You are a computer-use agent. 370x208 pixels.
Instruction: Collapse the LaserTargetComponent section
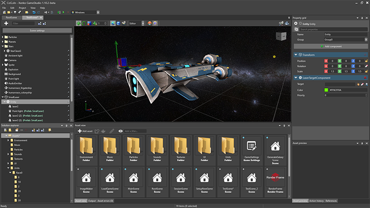coord(296,78)
